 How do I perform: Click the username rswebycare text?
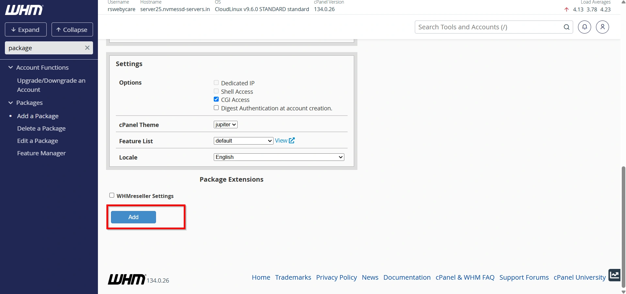pos(121,9)
